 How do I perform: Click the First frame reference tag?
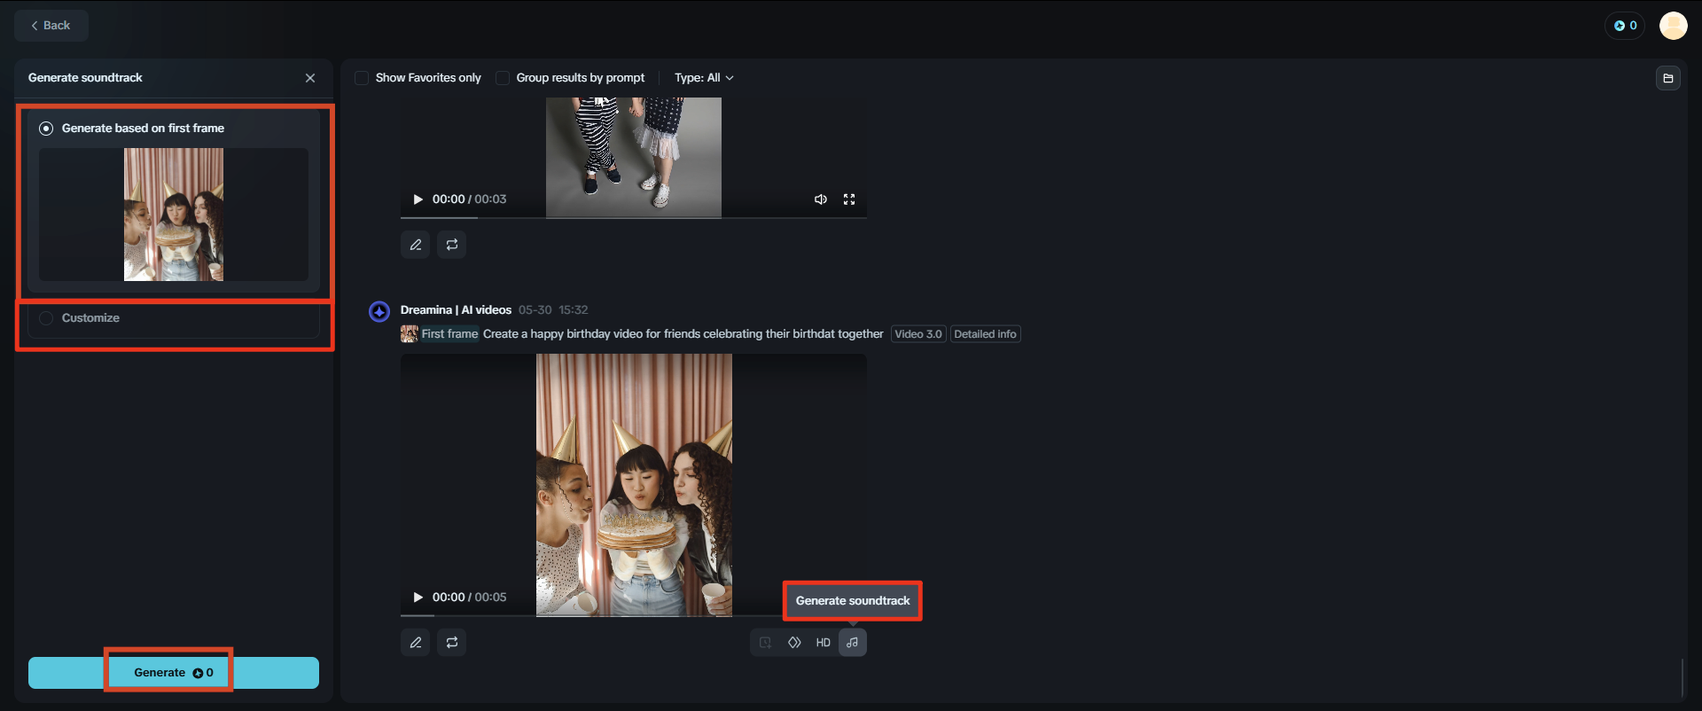click(449, 334)
